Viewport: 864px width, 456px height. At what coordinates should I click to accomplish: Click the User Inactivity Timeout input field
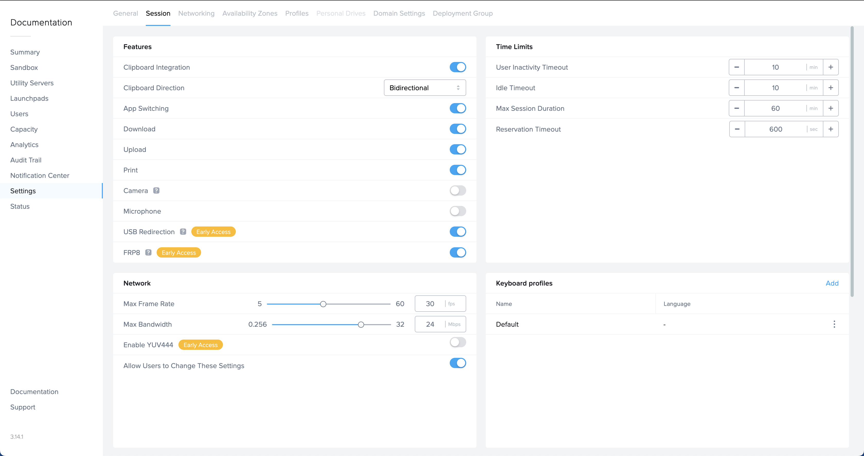[x=776, y=67]
